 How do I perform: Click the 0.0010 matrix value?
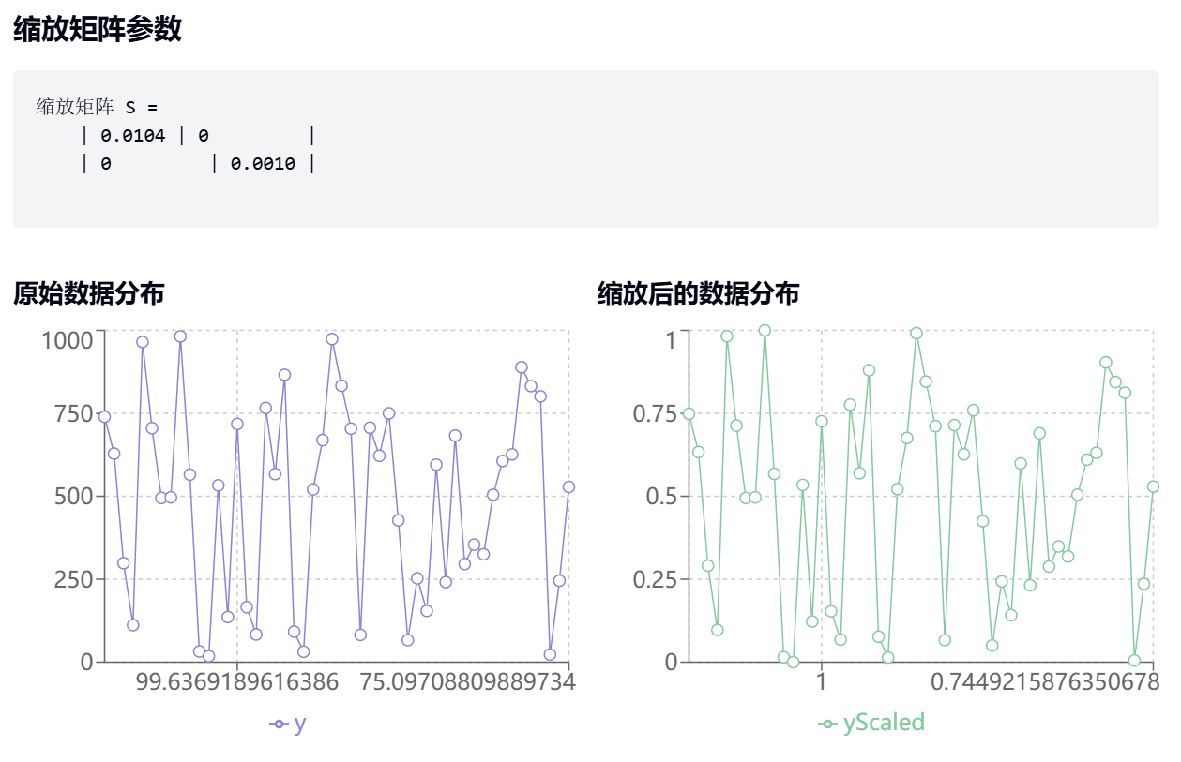pyautogui.click(x=263, y=164)
